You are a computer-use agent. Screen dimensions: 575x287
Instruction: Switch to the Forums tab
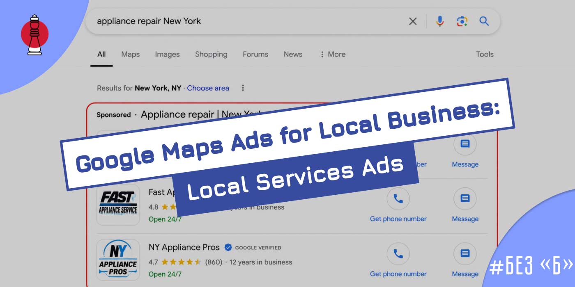(255, 54)
